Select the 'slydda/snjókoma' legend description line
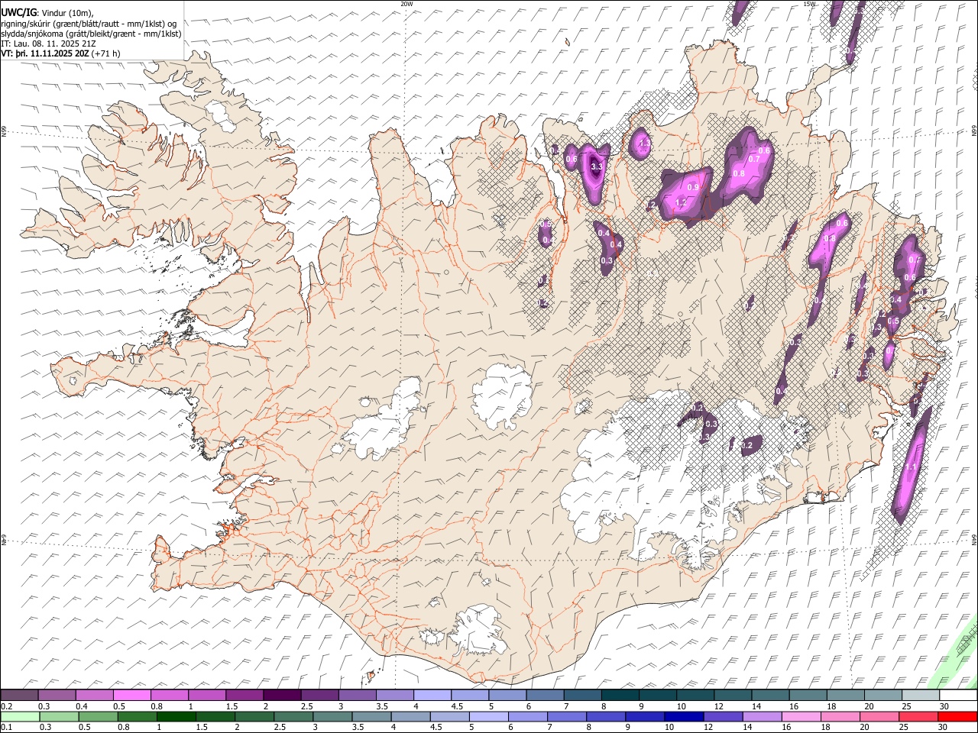 (x=91, y=34)
